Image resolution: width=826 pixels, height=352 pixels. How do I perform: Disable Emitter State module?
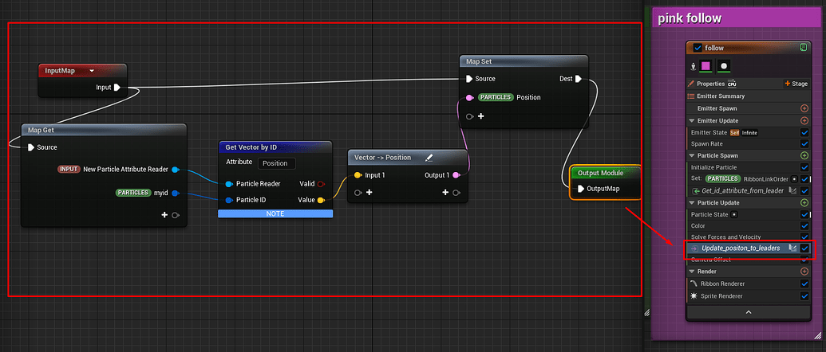804,133
